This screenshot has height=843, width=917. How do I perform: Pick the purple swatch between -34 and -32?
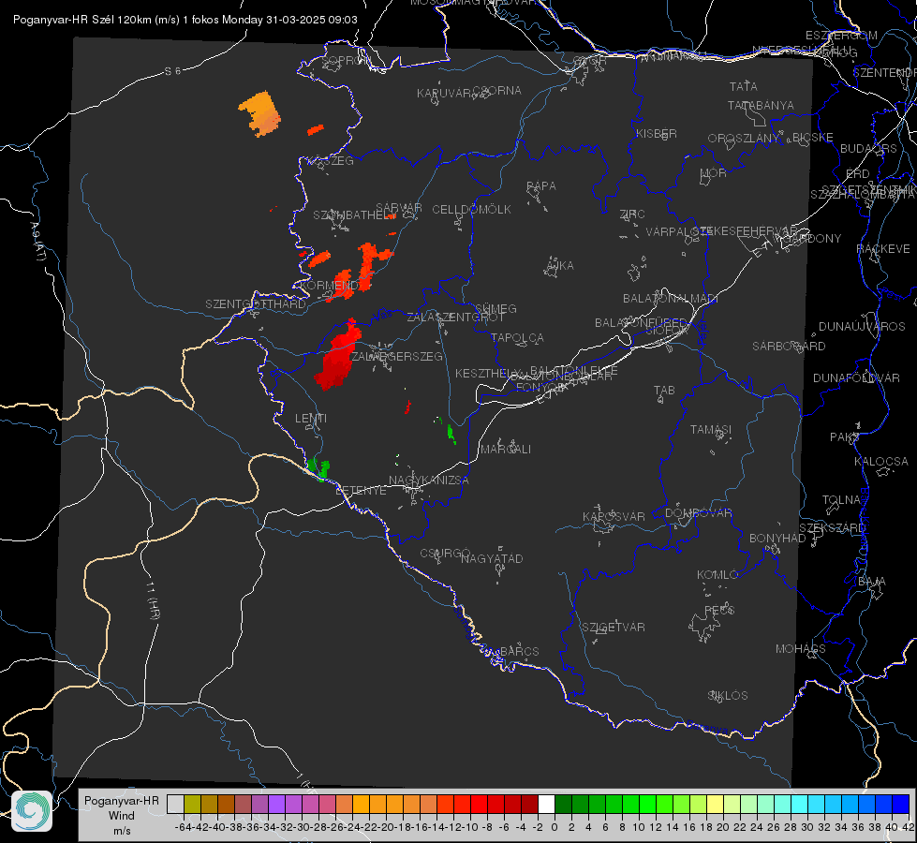pyautogui.click(x=276, y=804)
